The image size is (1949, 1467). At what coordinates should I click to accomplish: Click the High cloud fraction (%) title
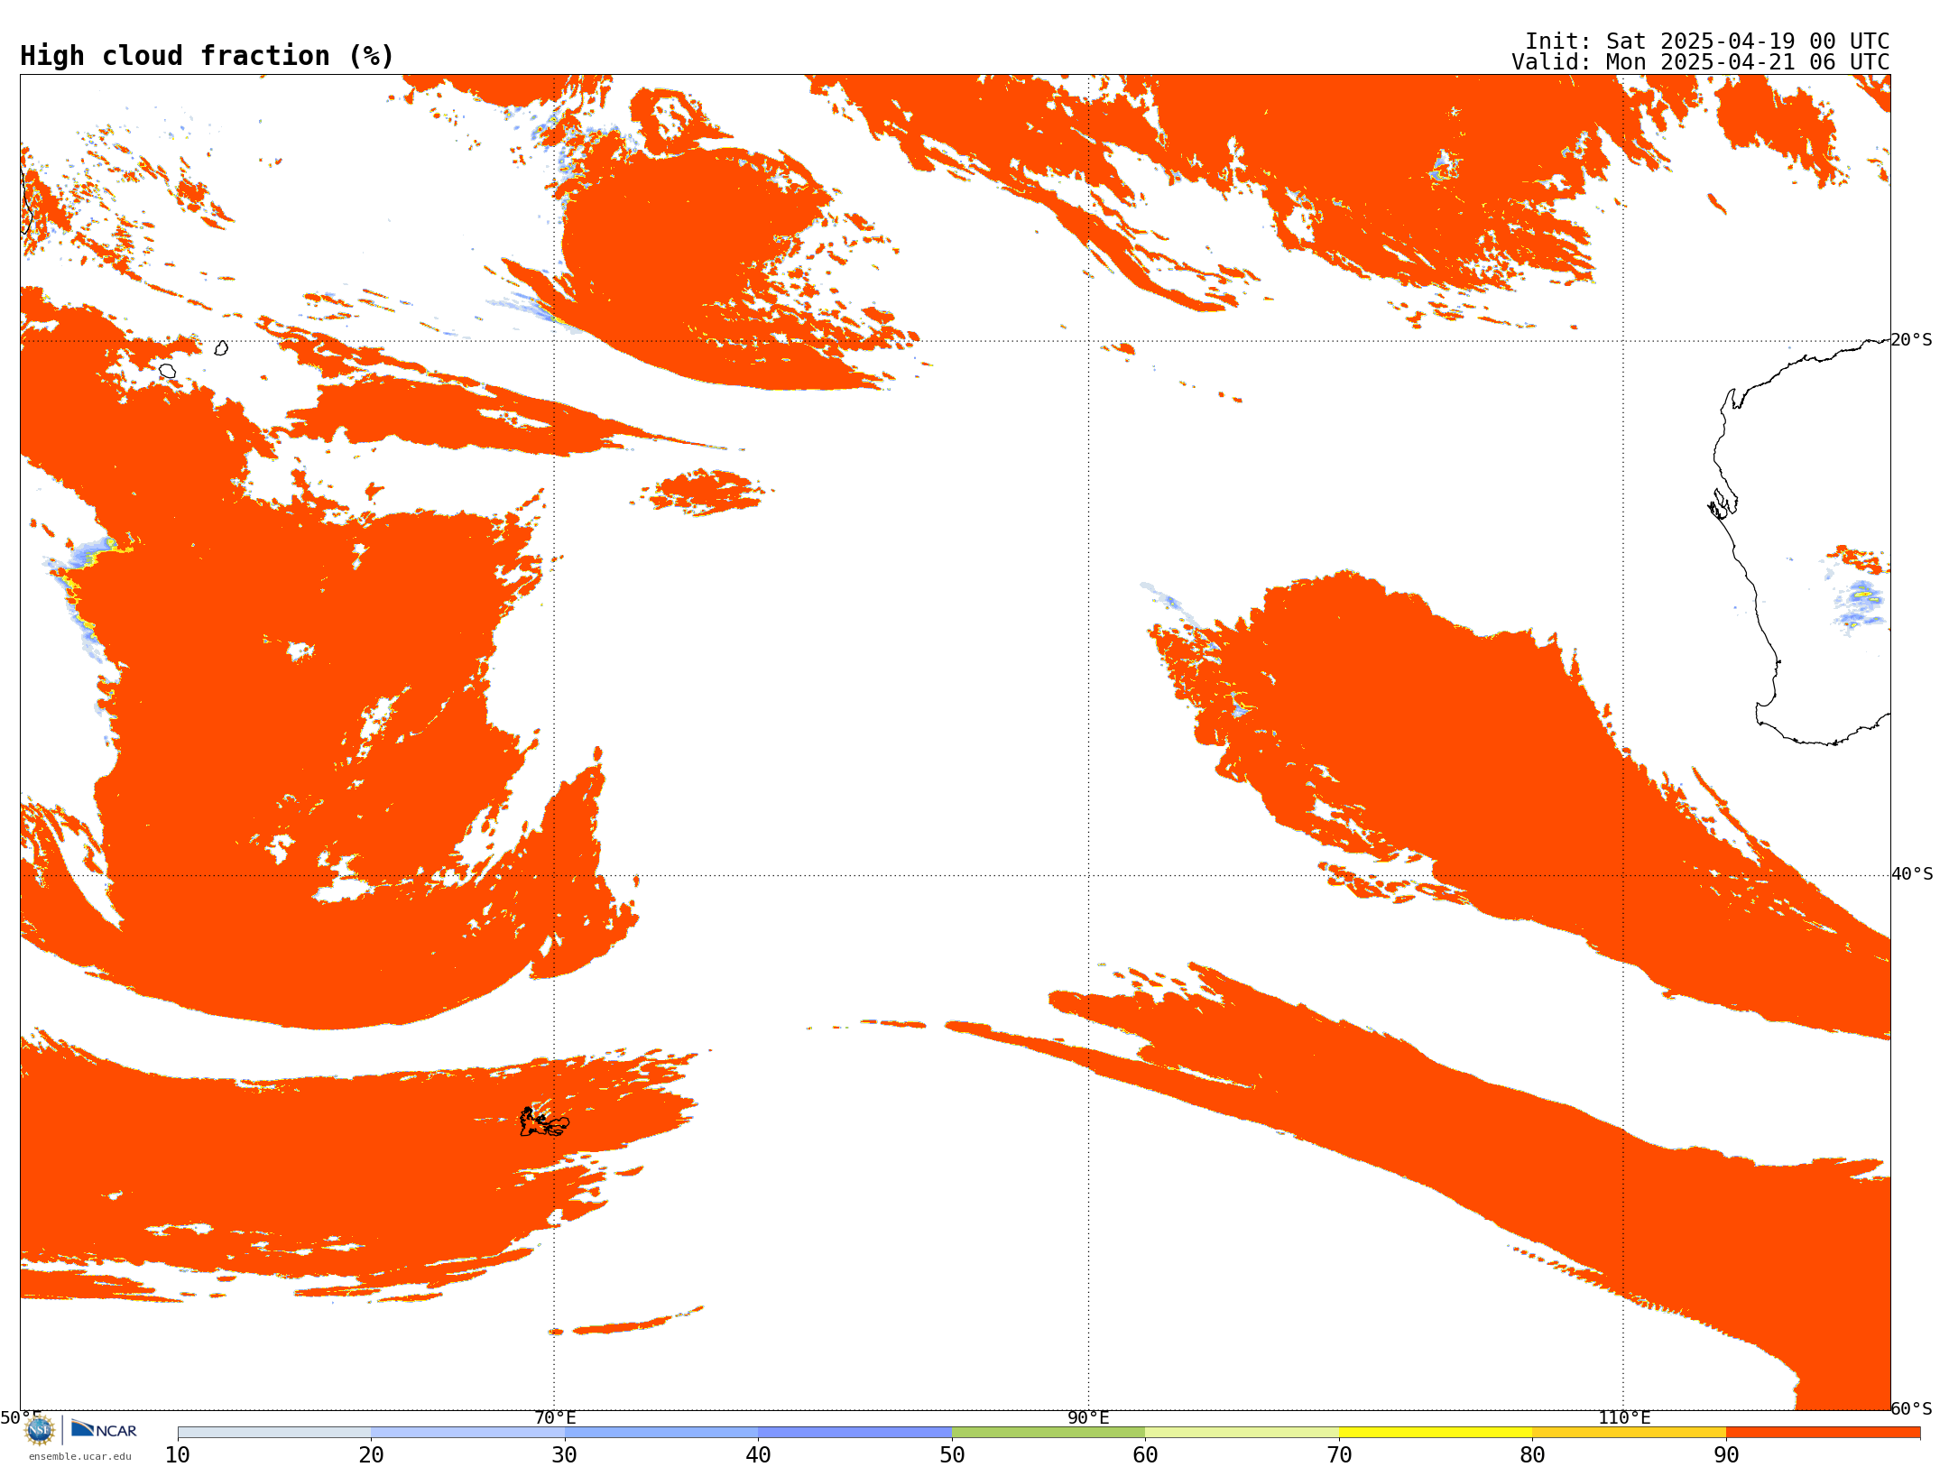(208, 56)
